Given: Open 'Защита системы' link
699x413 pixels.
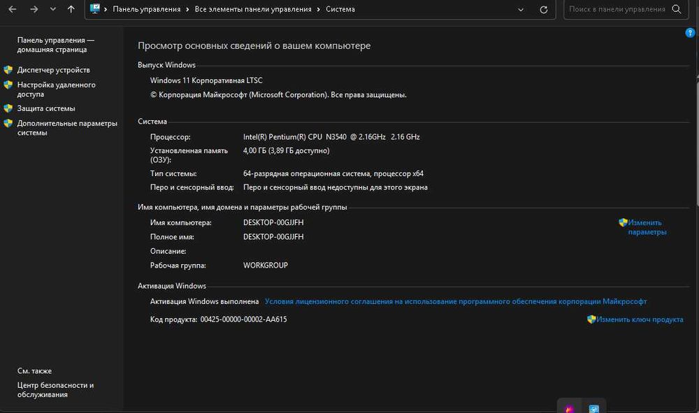Looking at the screenshot, I should click(46, 108).
